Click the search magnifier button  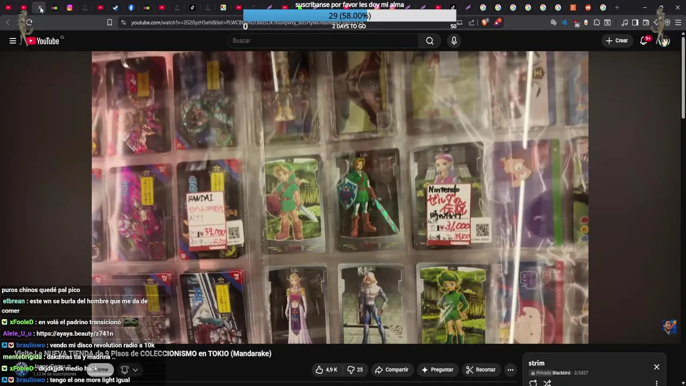pos(430,41)
